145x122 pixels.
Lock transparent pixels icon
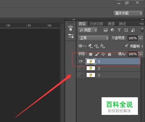point(91,54)
